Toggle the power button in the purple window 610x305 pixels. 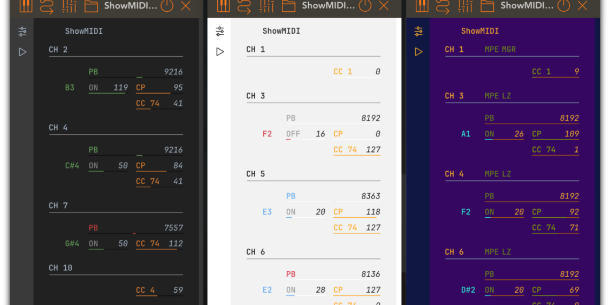point(563,6)
